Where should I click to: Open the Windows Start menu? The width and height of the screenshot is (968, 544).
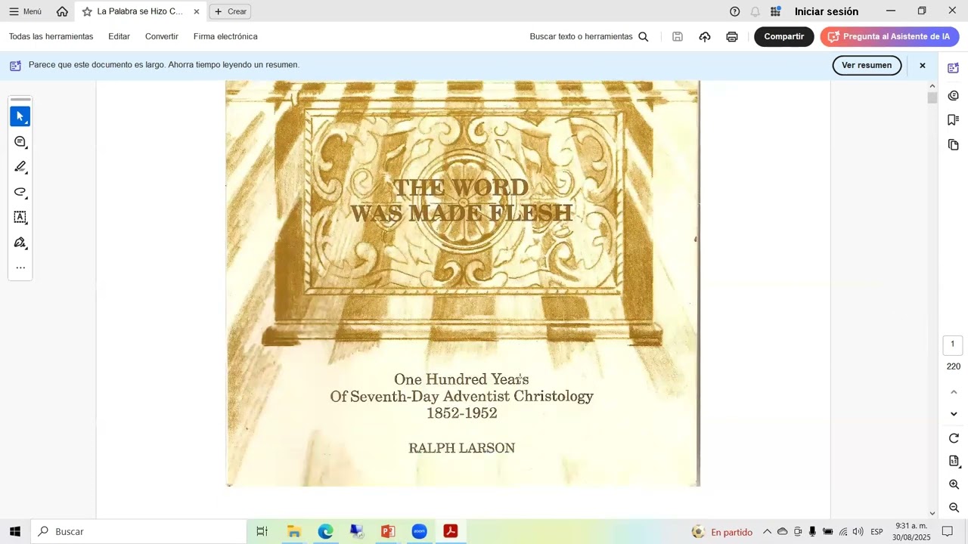tap(14, 531)
